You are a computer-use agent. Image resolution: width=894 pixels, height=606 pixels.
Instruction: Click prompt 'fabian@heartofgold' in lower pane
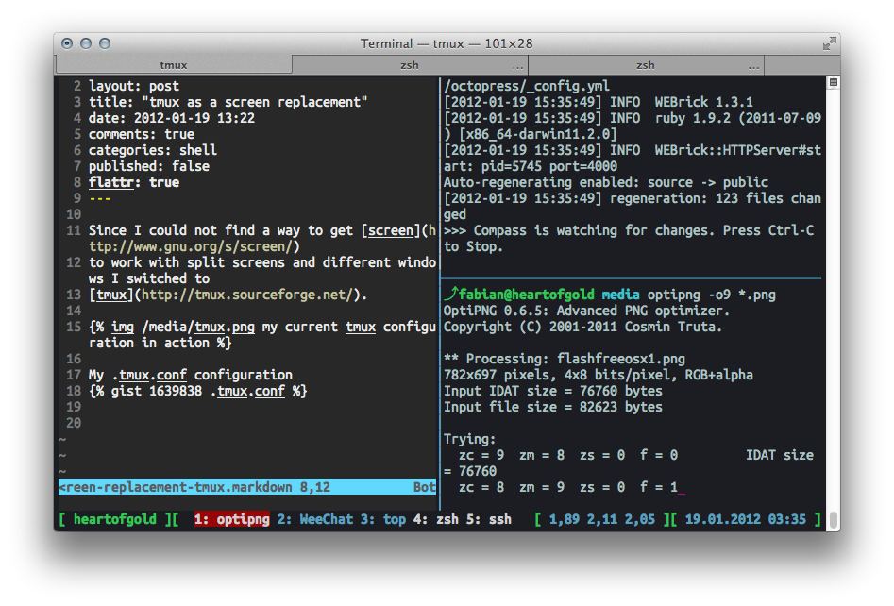coord(526,295)
